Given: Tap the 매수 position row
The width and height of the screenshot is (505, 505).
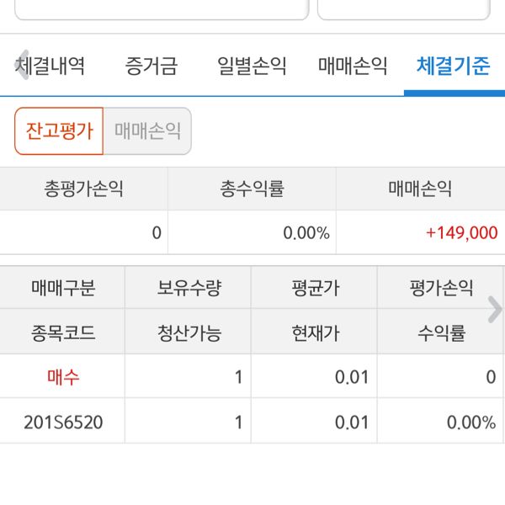Looking at the screenshot, I should point(63,377).
